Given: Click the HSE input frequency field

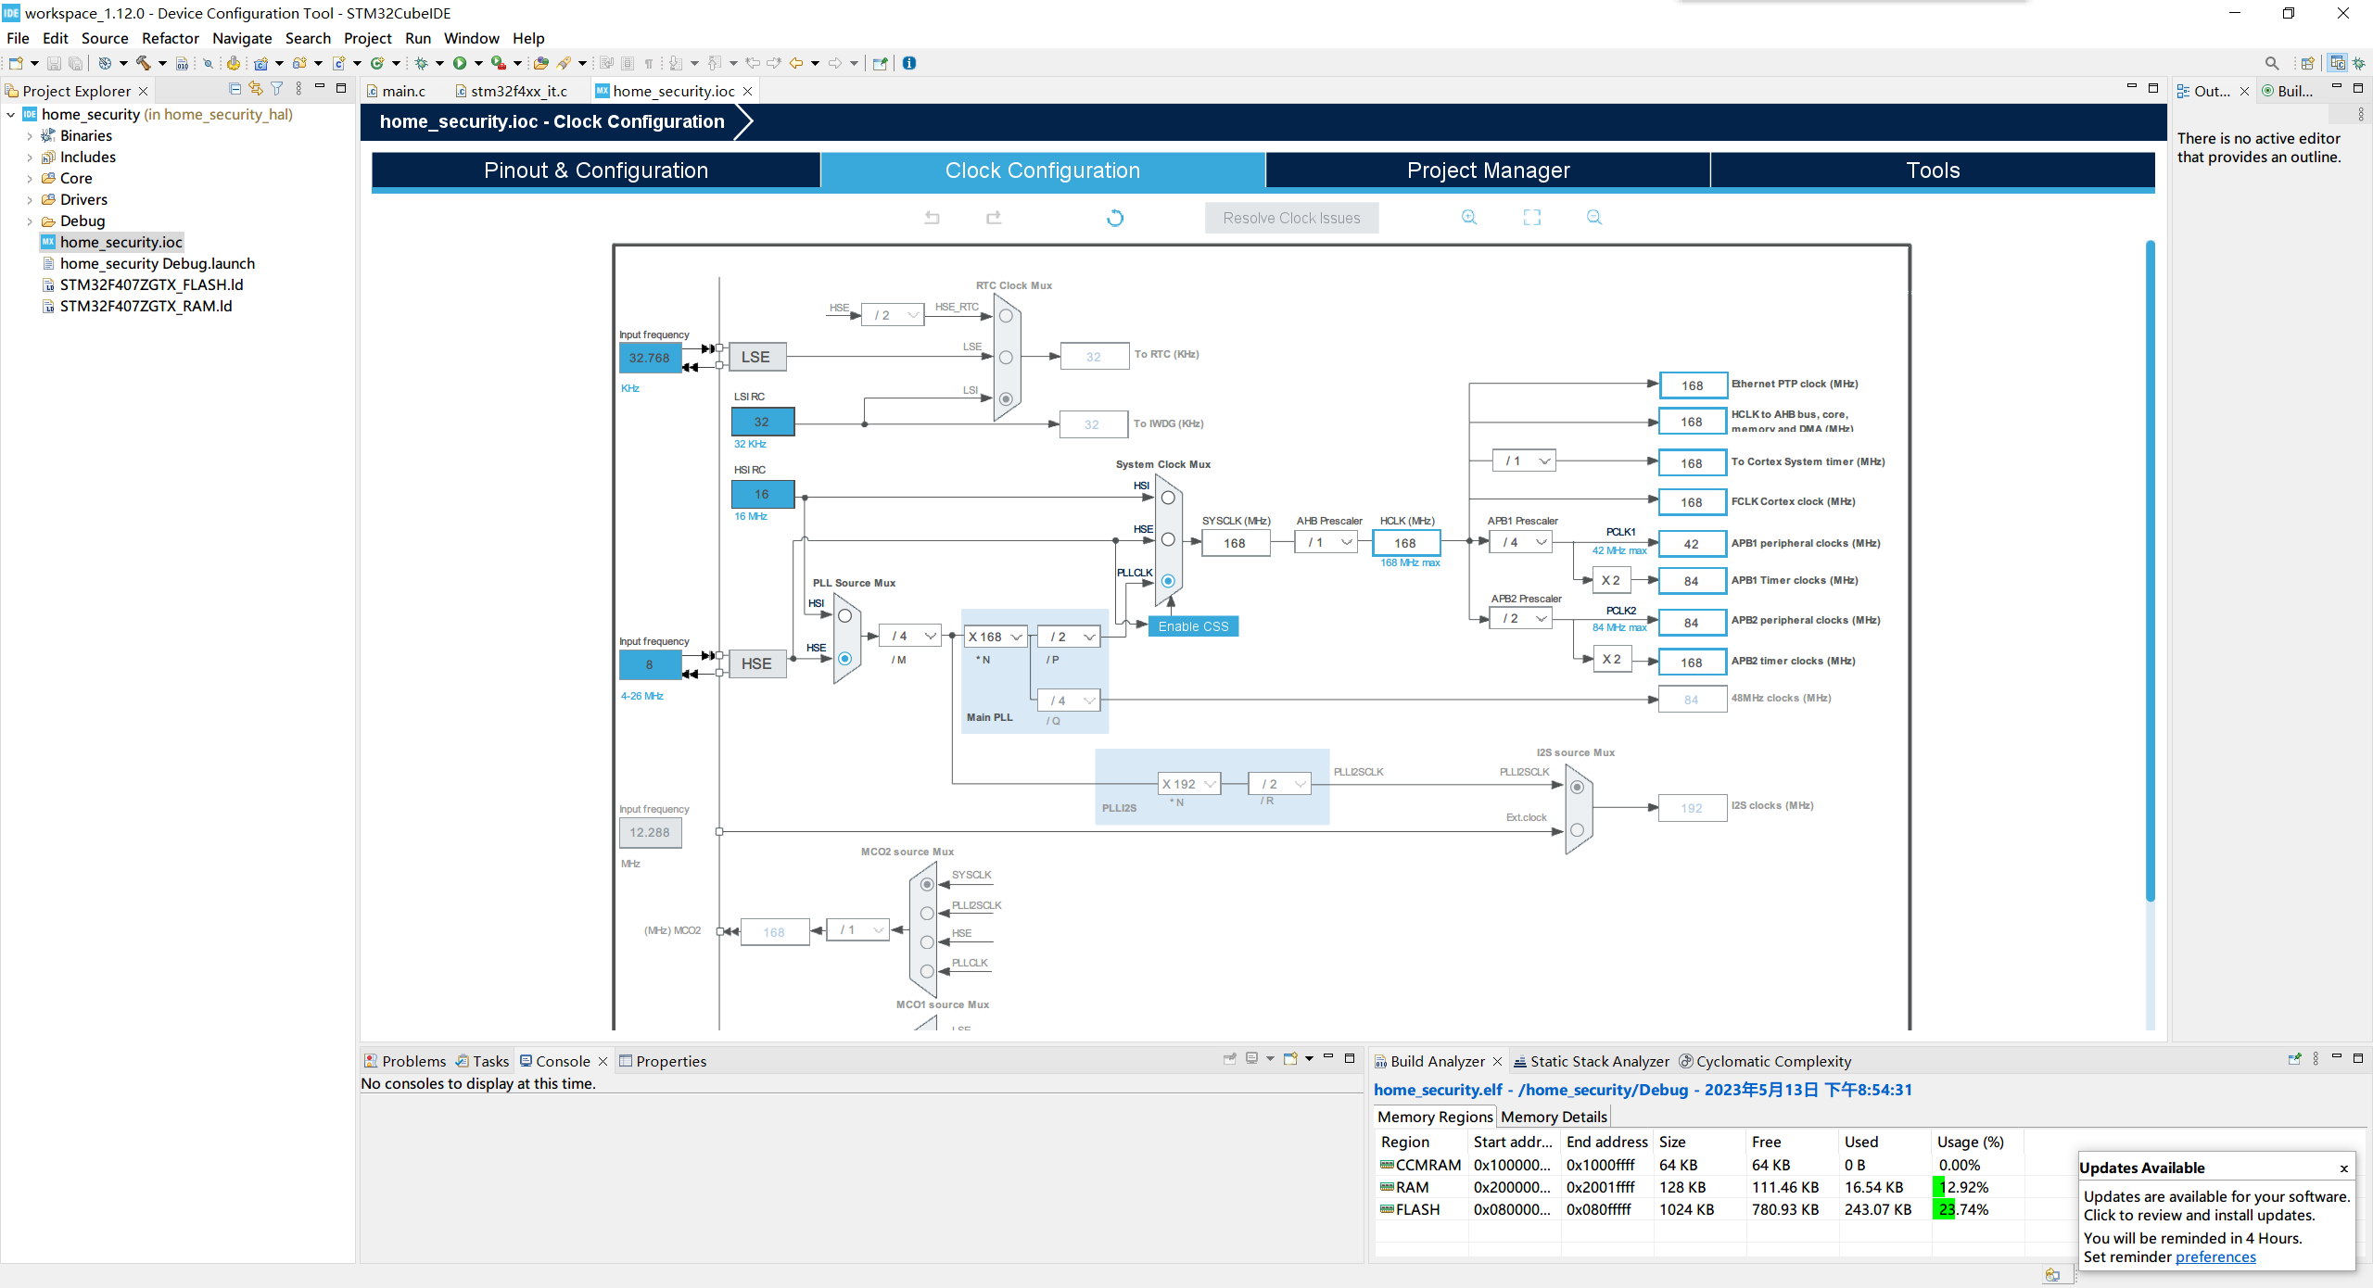Looking at the screenshot, I should point(650,664).
